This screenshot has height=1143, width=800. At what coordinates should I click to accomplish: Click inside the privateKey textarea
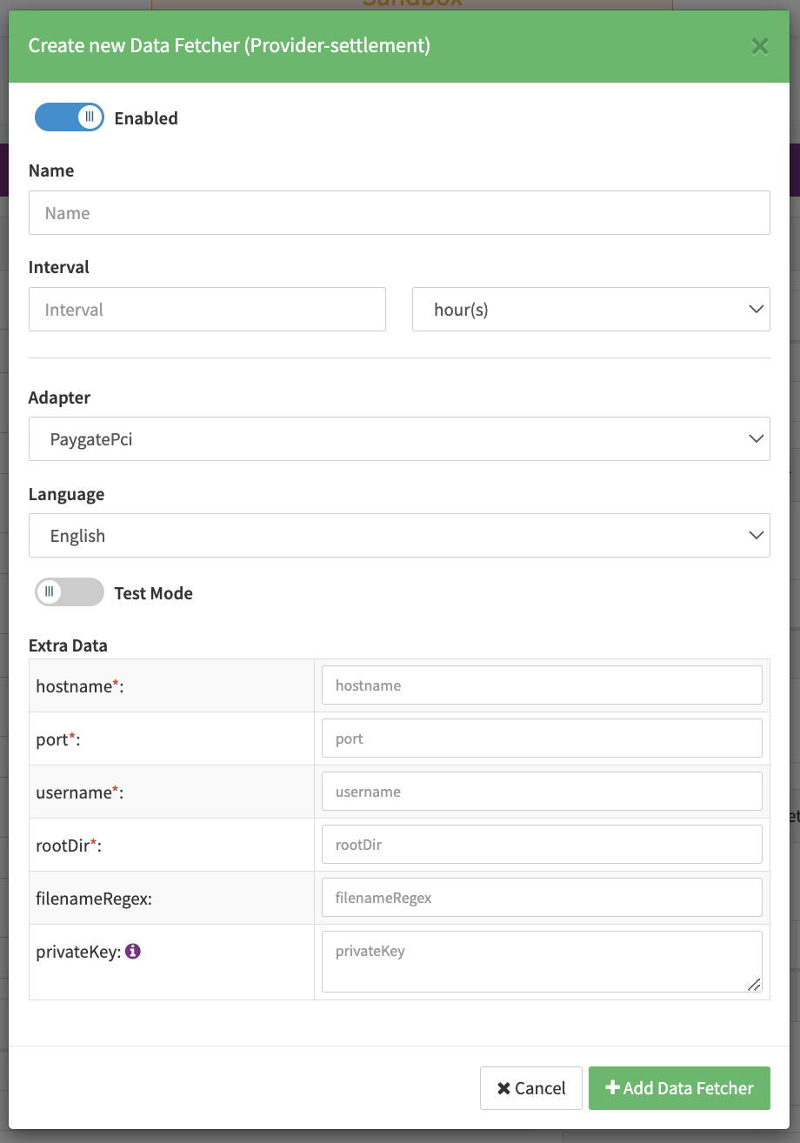pyautogui.click(x=542, y=961)
